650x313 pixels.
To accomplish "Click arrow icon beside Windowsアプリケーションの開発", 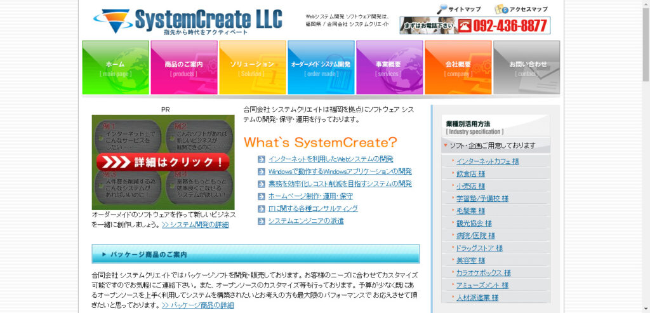I will (261, 171).
